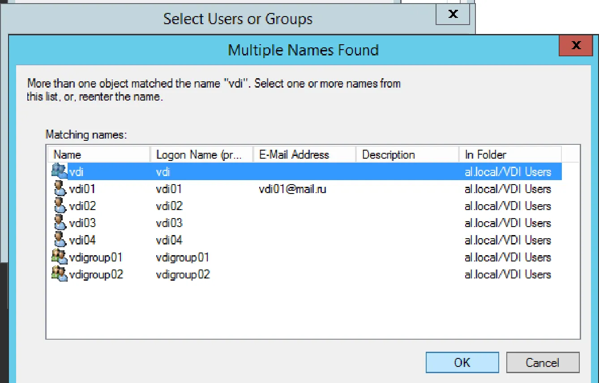Click the In Folder cell for vdigroup02
Image resolution: width=599 pixels, height=383 pixels.
[x=508, y=274]
